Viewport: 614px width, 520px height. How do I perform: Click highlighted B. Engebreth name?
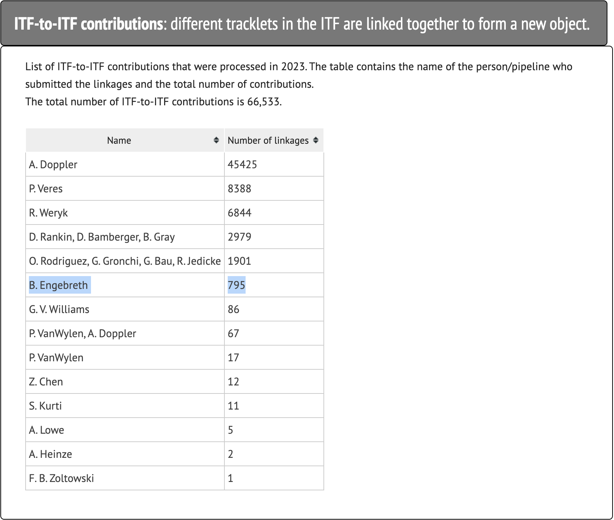pos(59,285)
